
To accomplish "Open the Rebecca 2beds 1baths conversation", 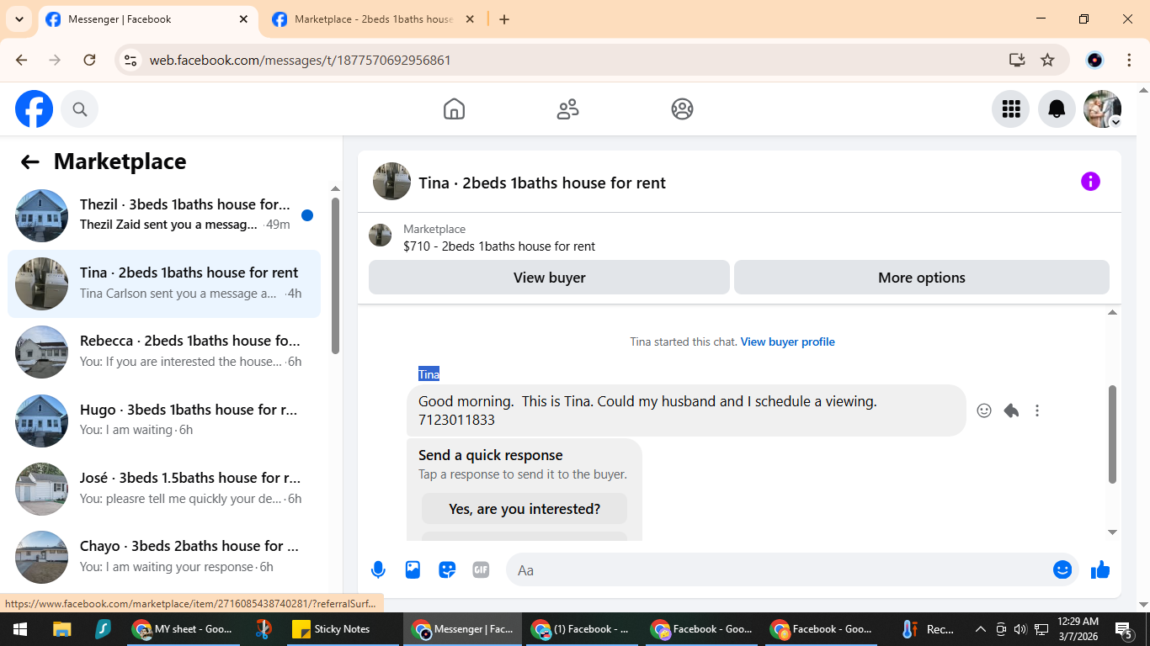I will point(164,352).
